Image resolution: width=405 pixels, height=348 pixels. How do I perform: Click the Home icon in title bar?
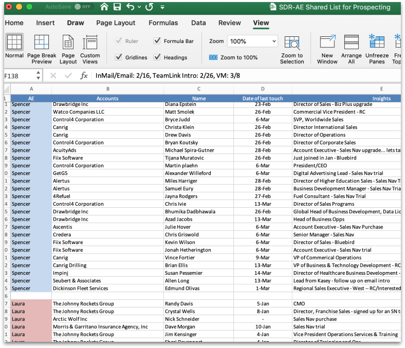[x=104, y=7]
